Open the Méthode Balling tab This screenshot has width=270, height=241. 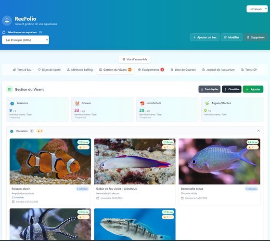pyautogui.click(x=80, y=69)
